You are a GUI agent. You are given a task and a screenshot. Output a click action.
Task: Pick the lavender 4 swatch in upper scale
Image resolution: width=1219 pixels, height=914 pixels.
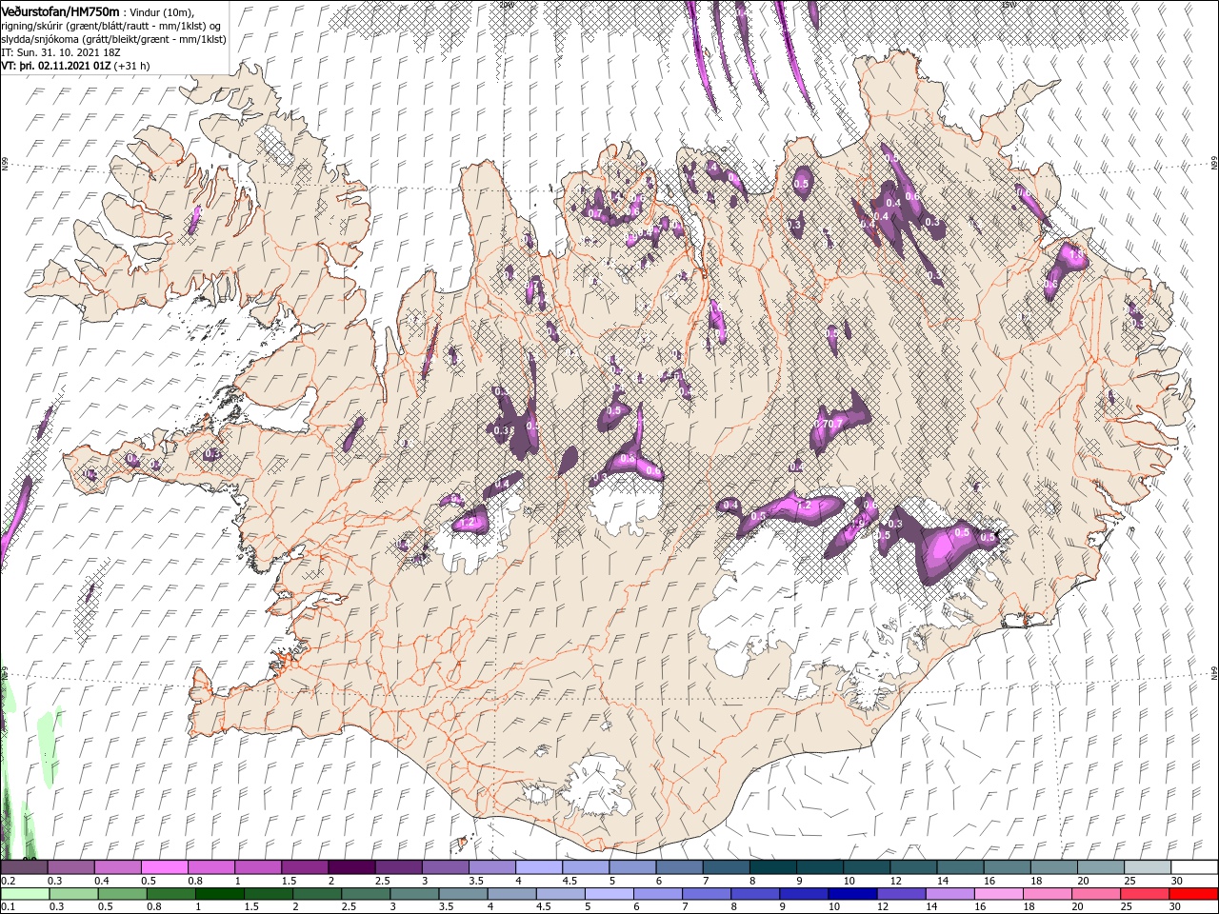[539, 866]
